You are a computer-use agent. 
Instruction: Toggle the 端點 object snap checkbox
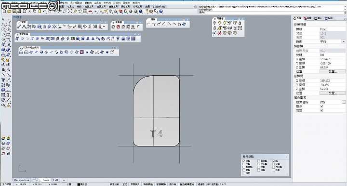(x=244, y=161)
